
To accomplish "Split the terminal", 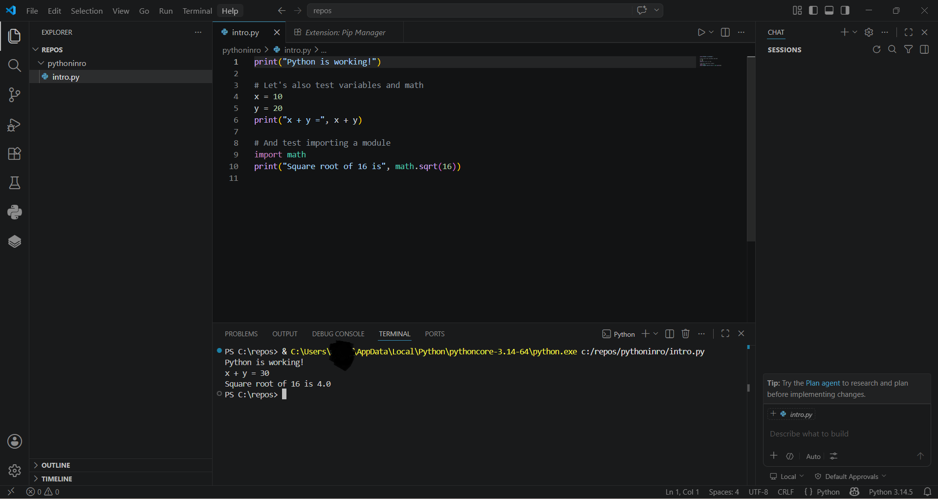I will (670, 334).
